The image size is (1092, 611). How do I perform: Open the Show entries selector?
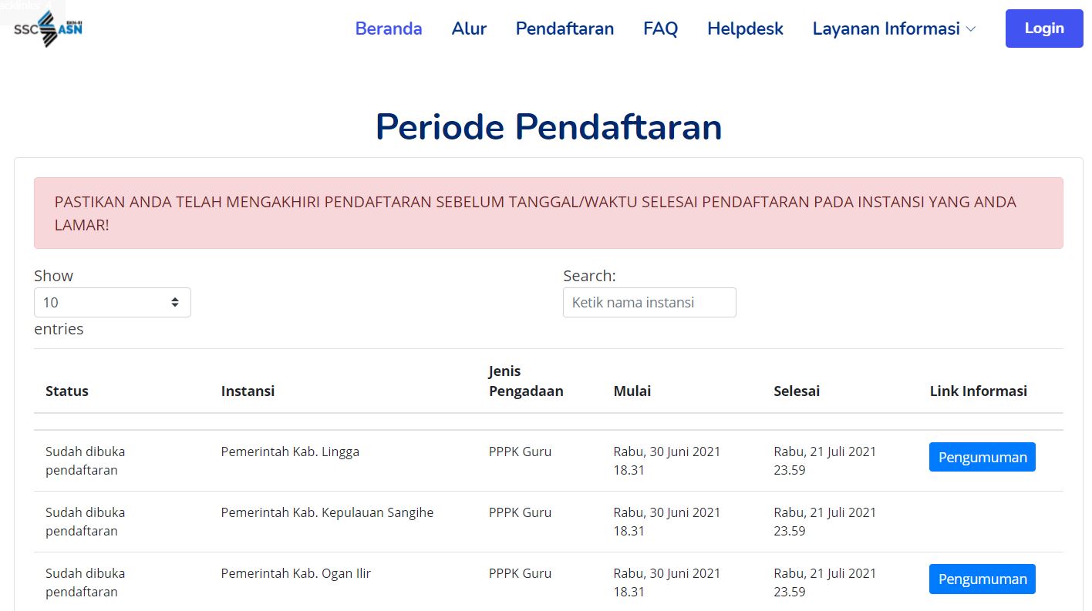(112, 302)
